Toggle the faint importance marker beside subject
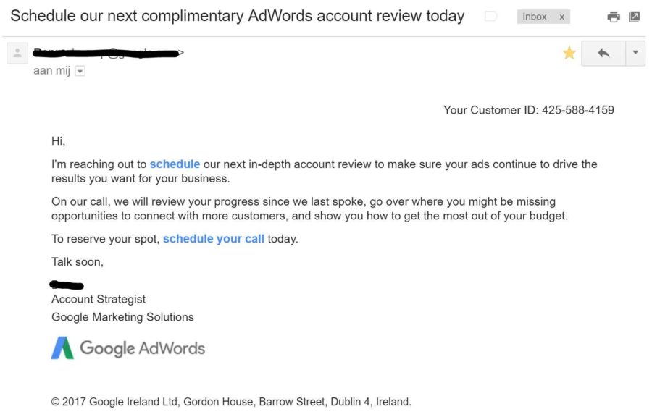Screen dimensions: 652x417 [491, 16]
